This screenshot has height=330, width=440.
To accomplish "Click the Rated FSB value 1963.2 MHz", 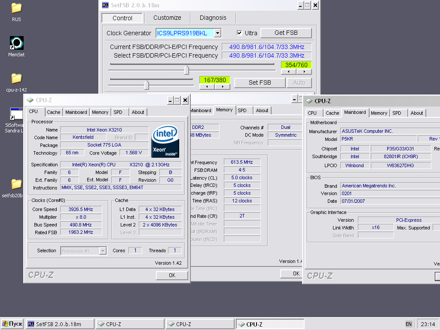I will 81,232.
